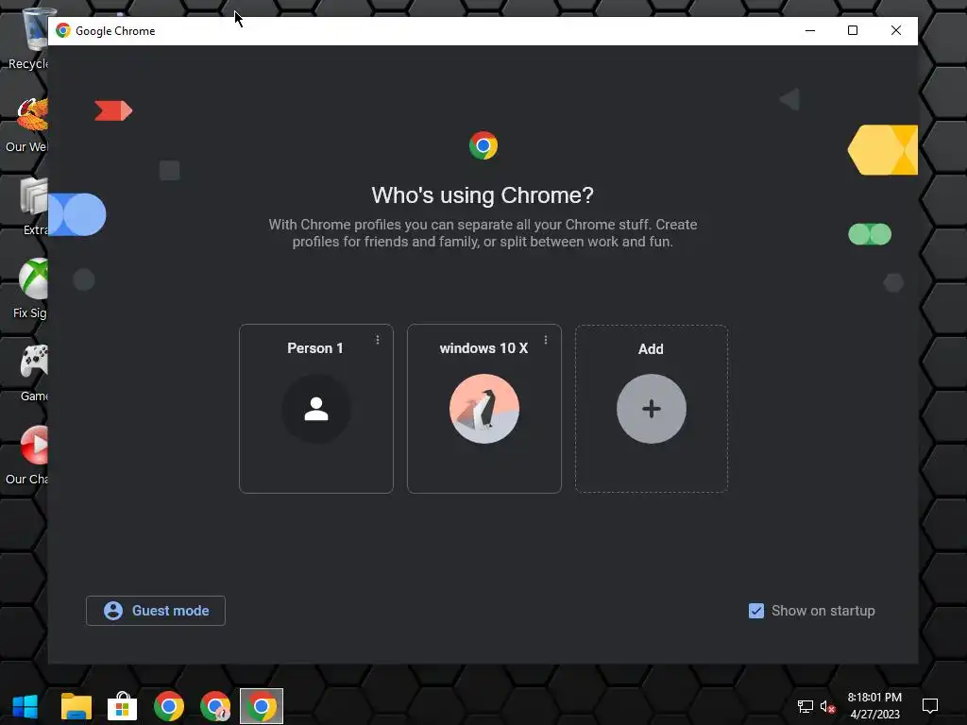The height and width of the screenshot is (725, 967).
Task: Click the windows 10 X profile name
Action: [x=484, y=348]
